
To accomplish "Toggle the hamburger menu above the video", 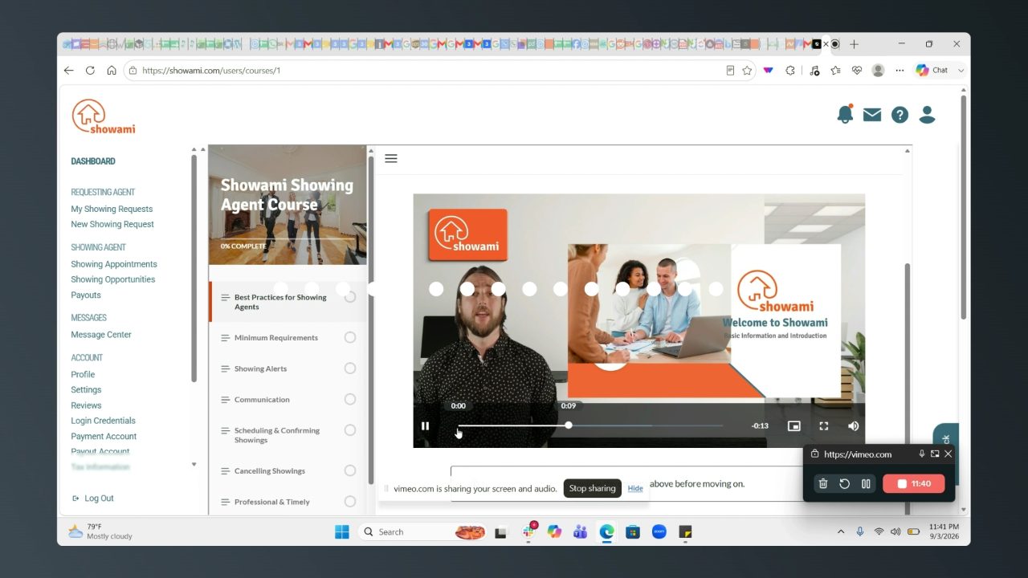I will (391, 158).
